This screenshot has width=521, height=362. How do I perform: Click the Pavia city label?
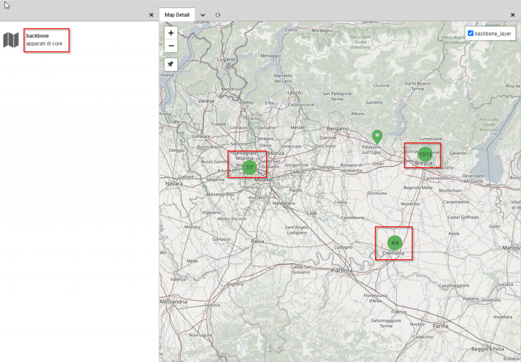coord(257,242)
